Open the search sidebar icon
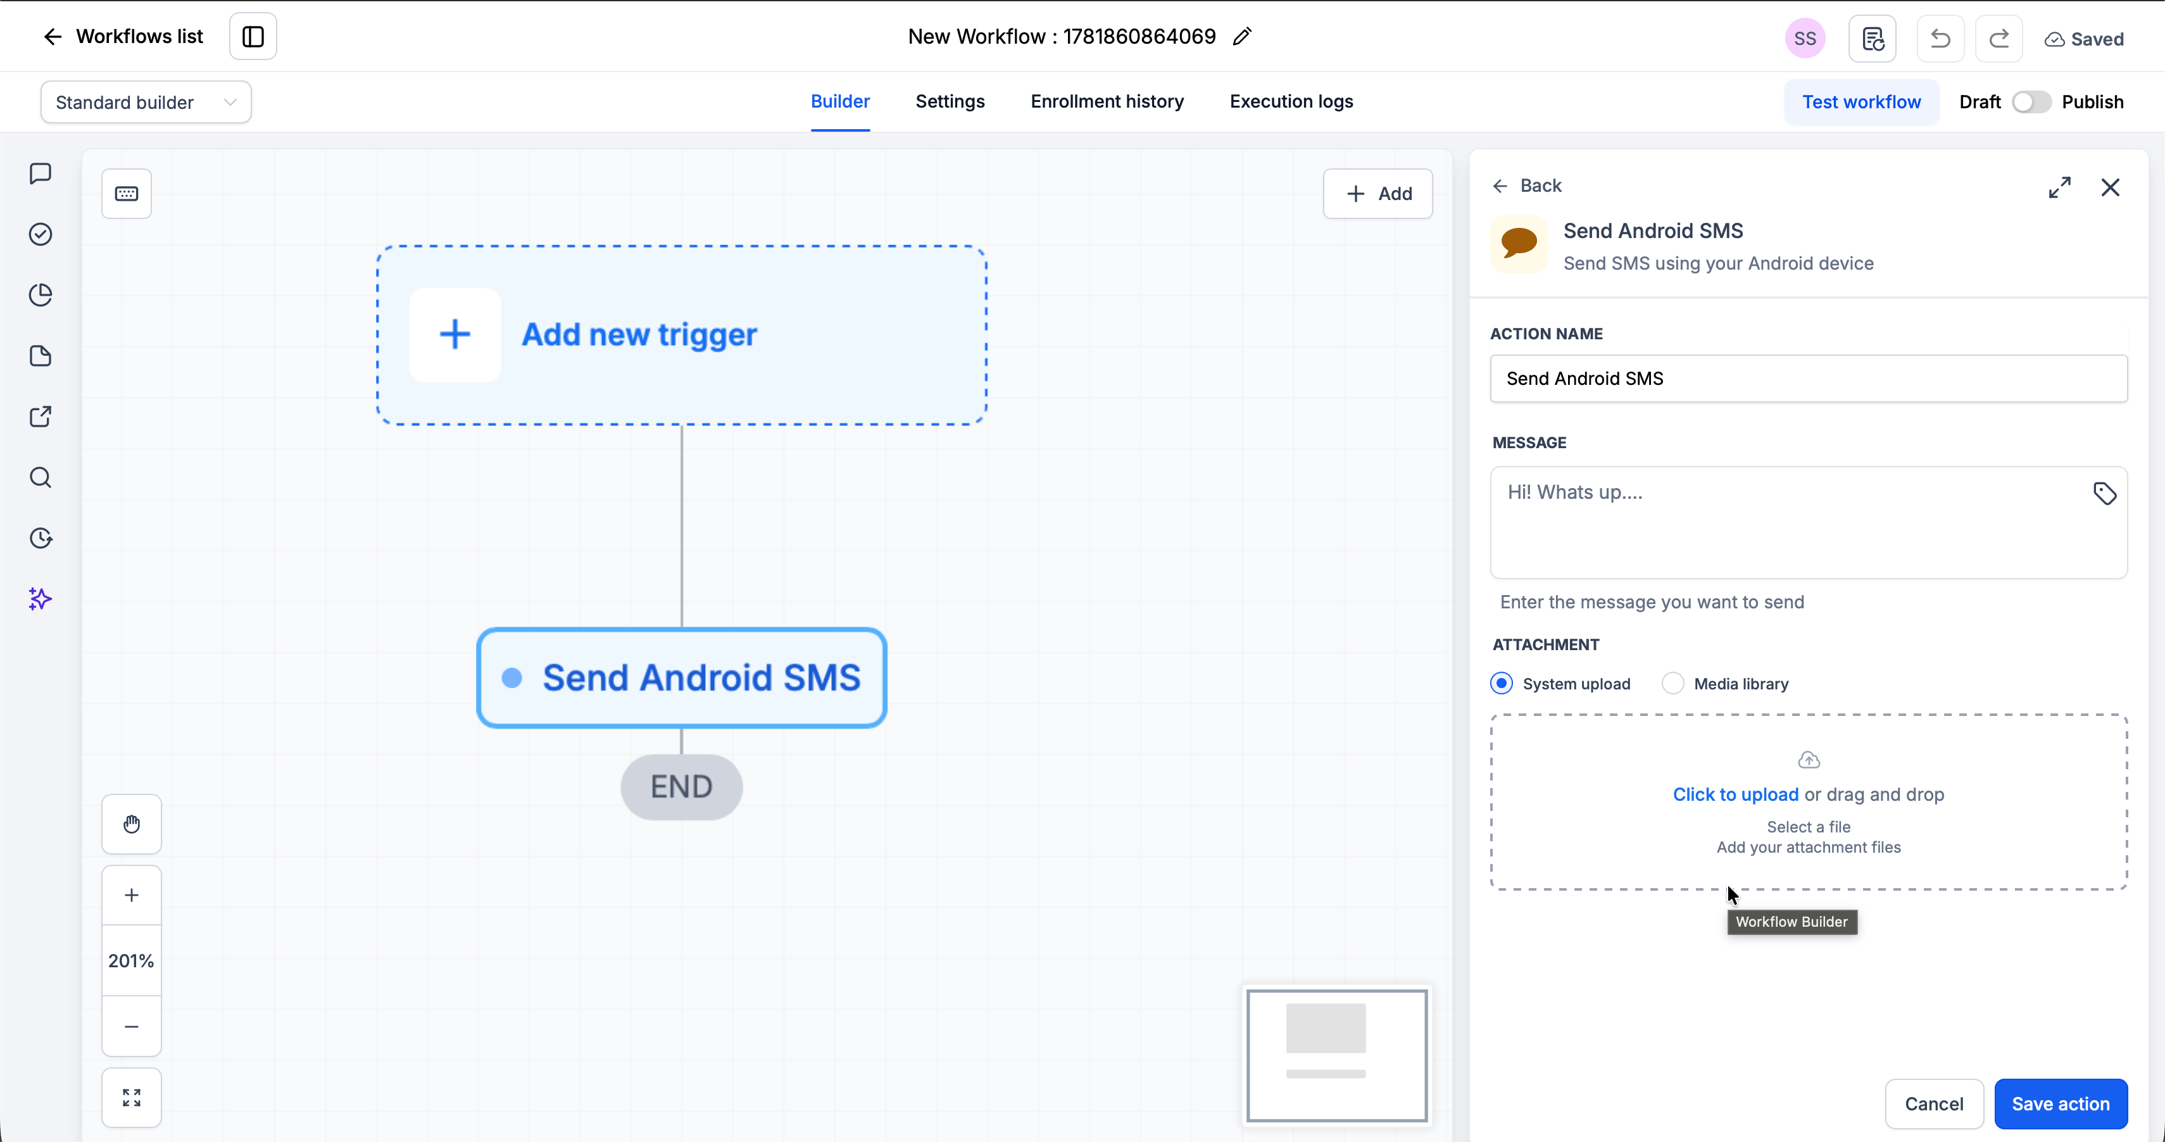Image resolution: width=2165 pixels, height=1142 pixels. click(41, 477)
